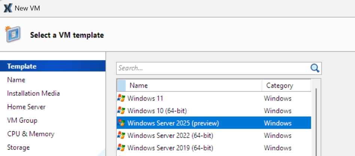This screenshot has width=355, height=156.
Task: Select Windows Server 2022 (64-bit) template
Action: pyautogui.click(x=214, y=135)
